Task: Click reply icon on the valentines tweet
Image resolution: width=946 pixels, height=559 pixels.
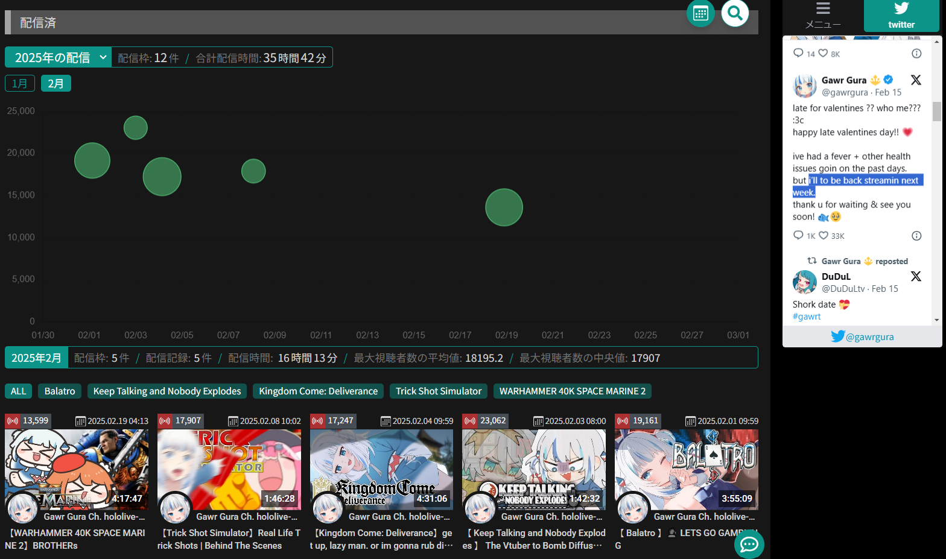Action: tap(798, 235)
